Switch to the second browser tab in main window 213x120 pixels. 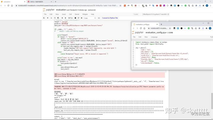coord(39,2)
